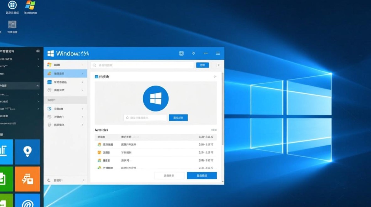Viewport: 371px width, 207px height.
Task: Click the shield badge icon on the title bar
Action: [x=194, y=53]
